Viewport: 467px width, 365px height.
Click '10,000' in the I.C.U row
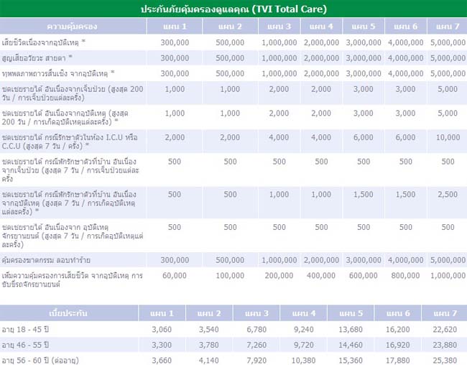pyautogui.click(x=448, y=137)
